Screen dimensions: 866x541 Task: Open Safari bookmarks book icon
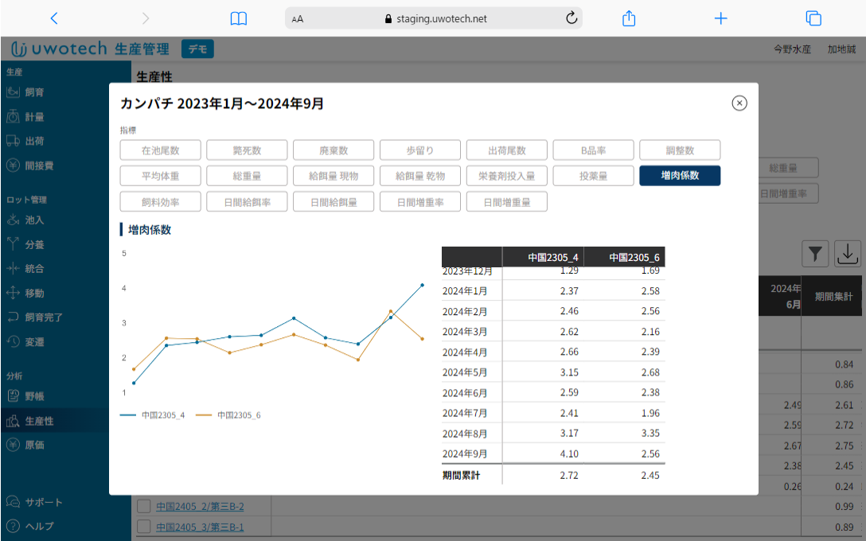click(238, 18)
